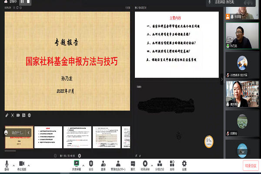Open the Chat panel

133,164
